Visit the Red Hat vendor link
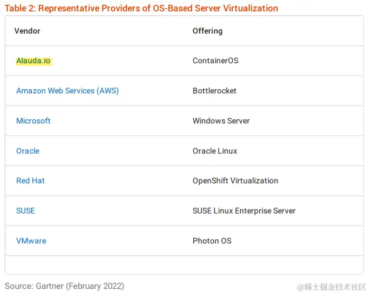 pos(31,181)
